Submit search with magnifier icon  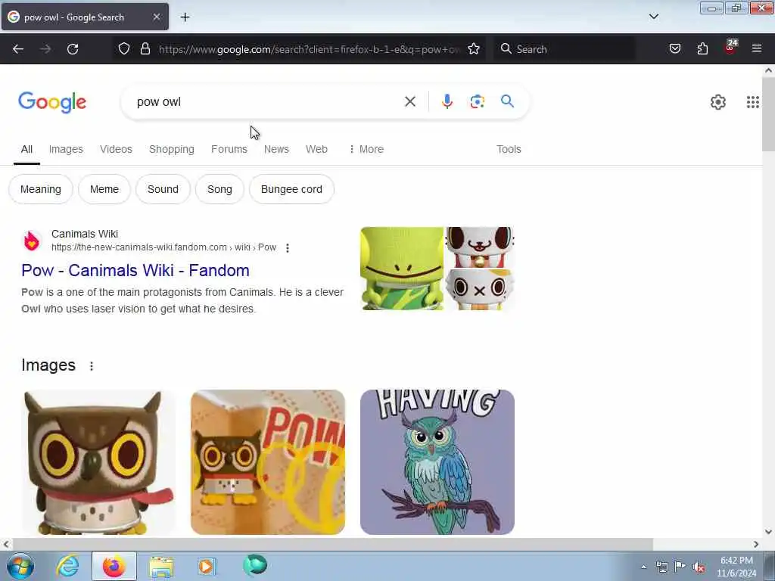coord(507,101)
